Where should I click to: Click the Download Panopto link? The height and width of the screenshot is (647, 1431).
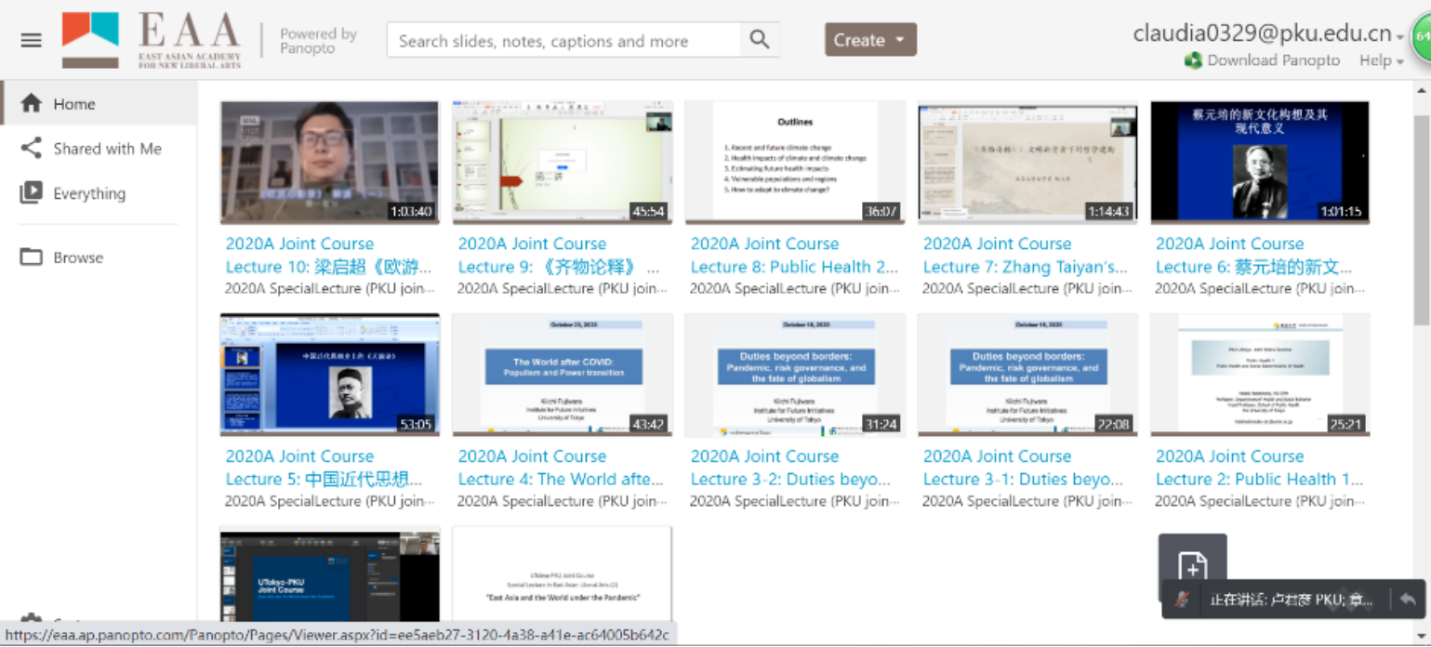pos(1273,60)
